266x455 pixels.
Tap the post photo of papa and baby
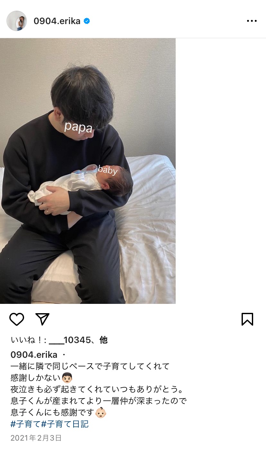click(88, 171)
